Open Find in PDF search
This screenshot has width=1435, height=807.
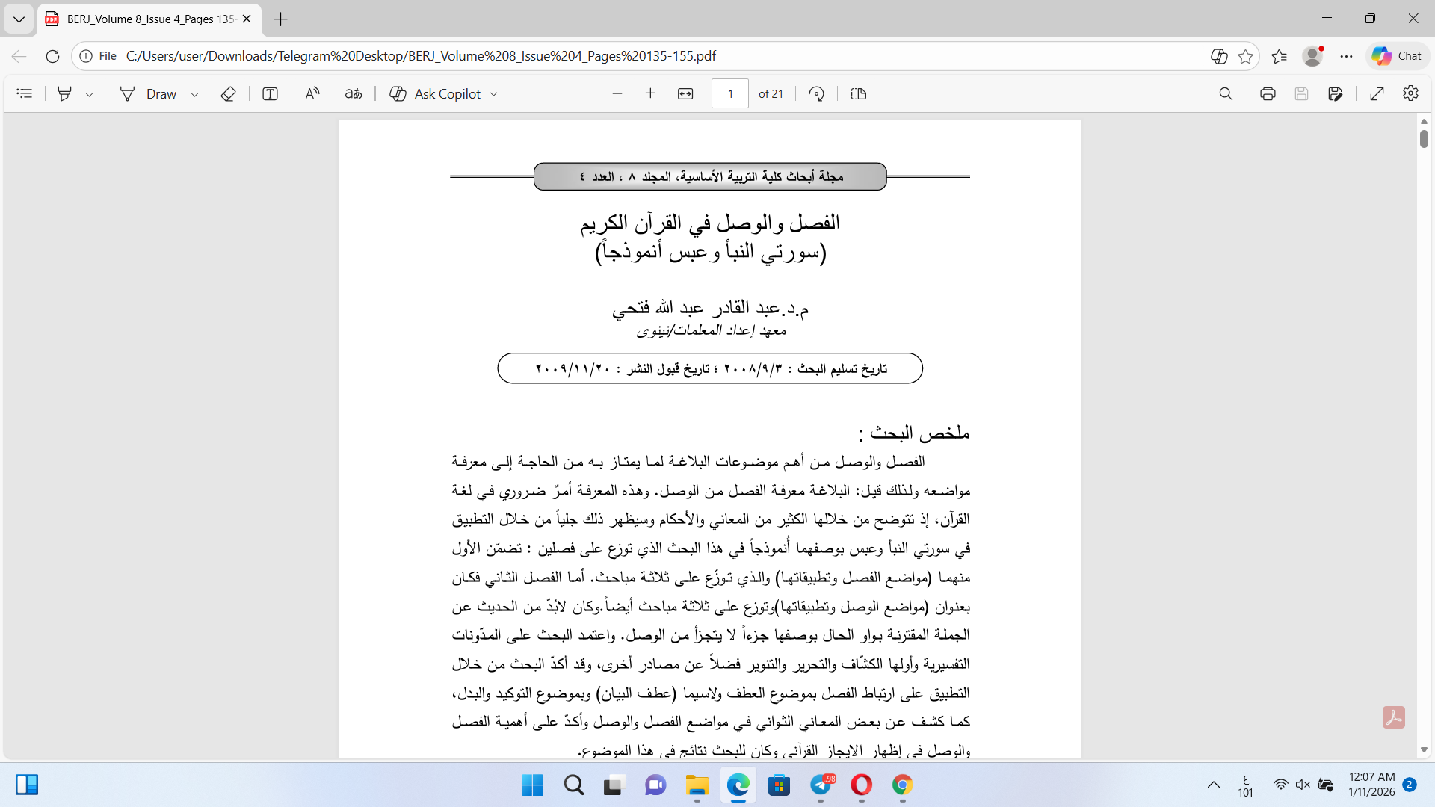(x=1226, y=93)
